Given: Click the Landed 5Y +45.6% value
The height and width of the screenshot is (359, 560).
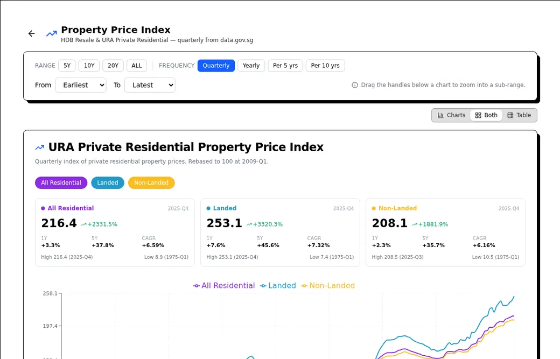Looking at the screenshot, I should pos(268,245).
